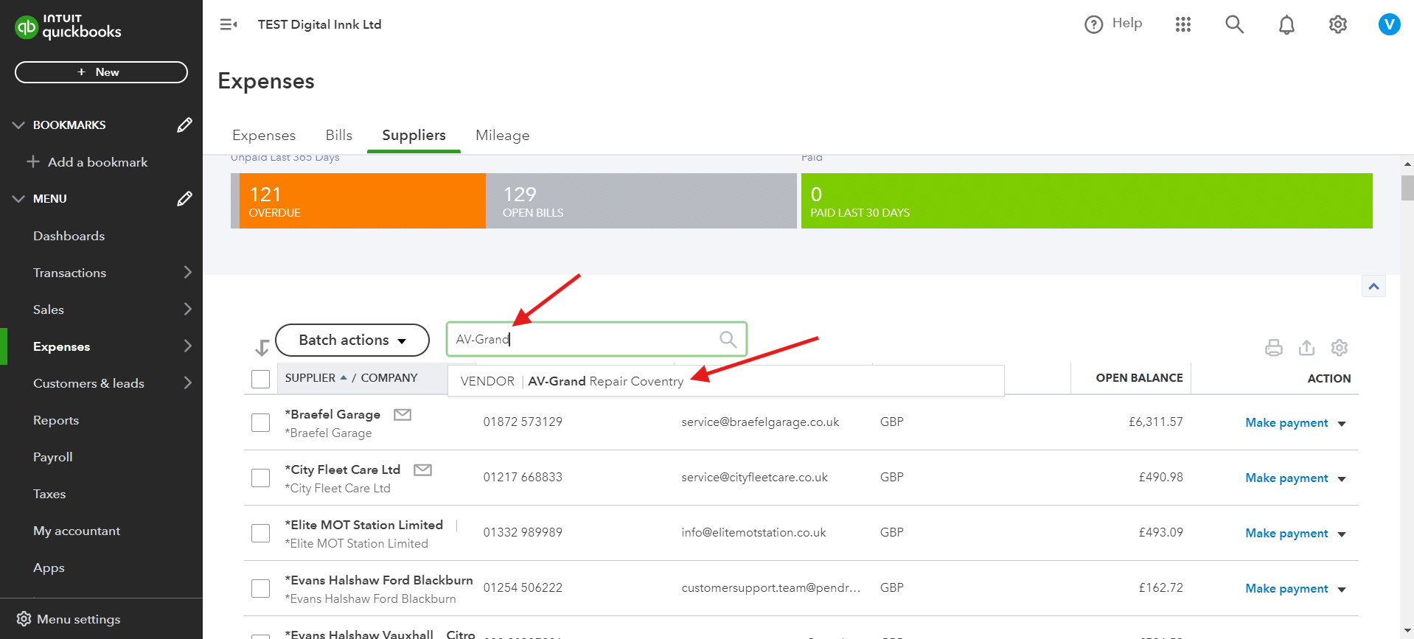This screenshot has width=1414, height=639.
Task: Expand Evans Halshaw Ford Blackburn action arrow
Action: (1342, 590)
